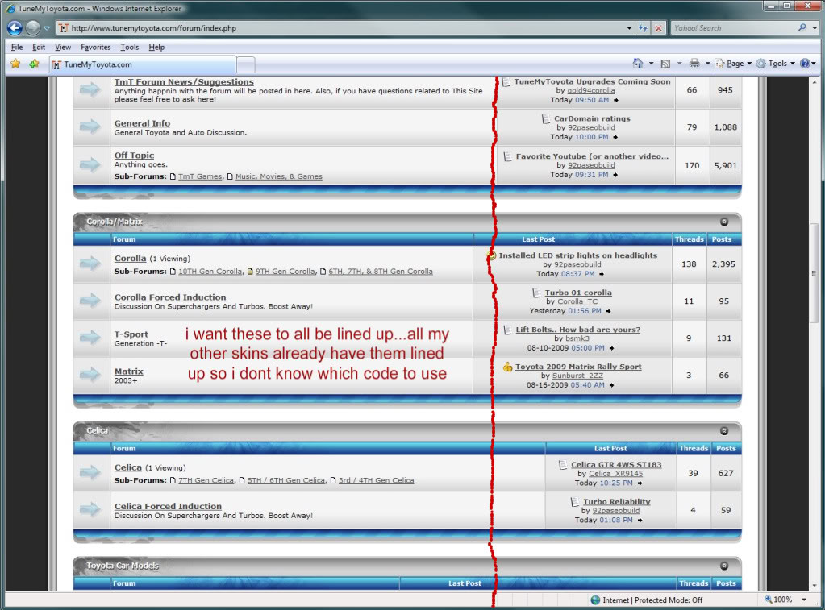The height and width of the screenshot is (610, 825).
Task: Open the File menu
Action: point(17,47)
